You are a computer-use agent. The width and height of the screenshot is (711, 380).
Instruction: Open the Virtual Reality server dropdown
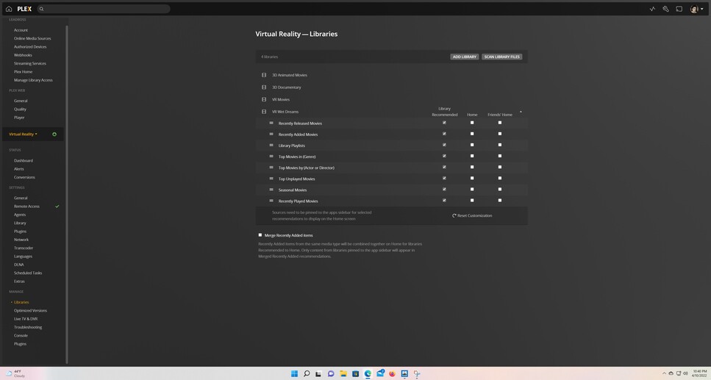pos(23,135)
